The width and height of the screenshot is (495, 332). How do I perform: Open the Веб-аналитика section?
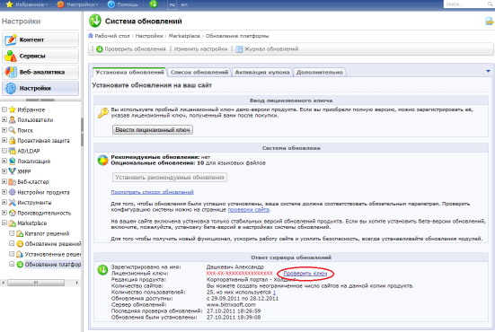40,72
